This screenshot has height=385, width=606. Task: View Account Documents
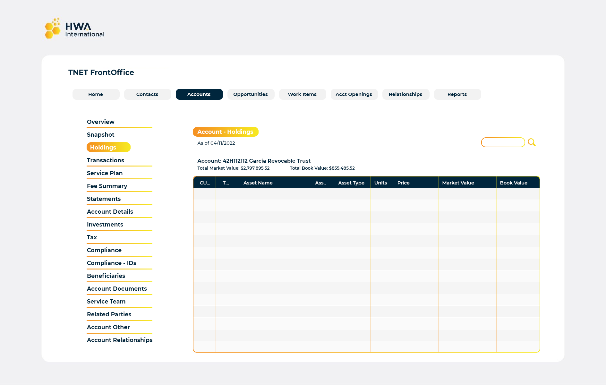tap(117, 288)
